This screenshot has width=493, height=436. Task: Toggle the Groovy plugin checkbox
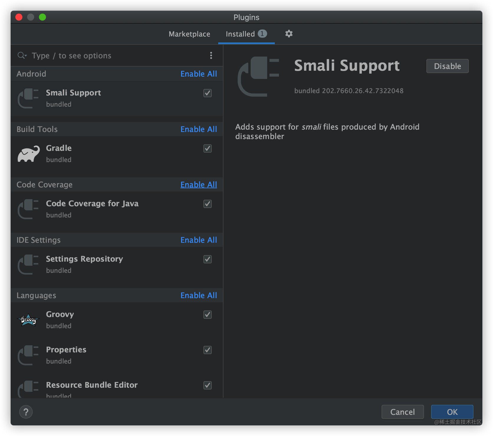coord(207,315)
